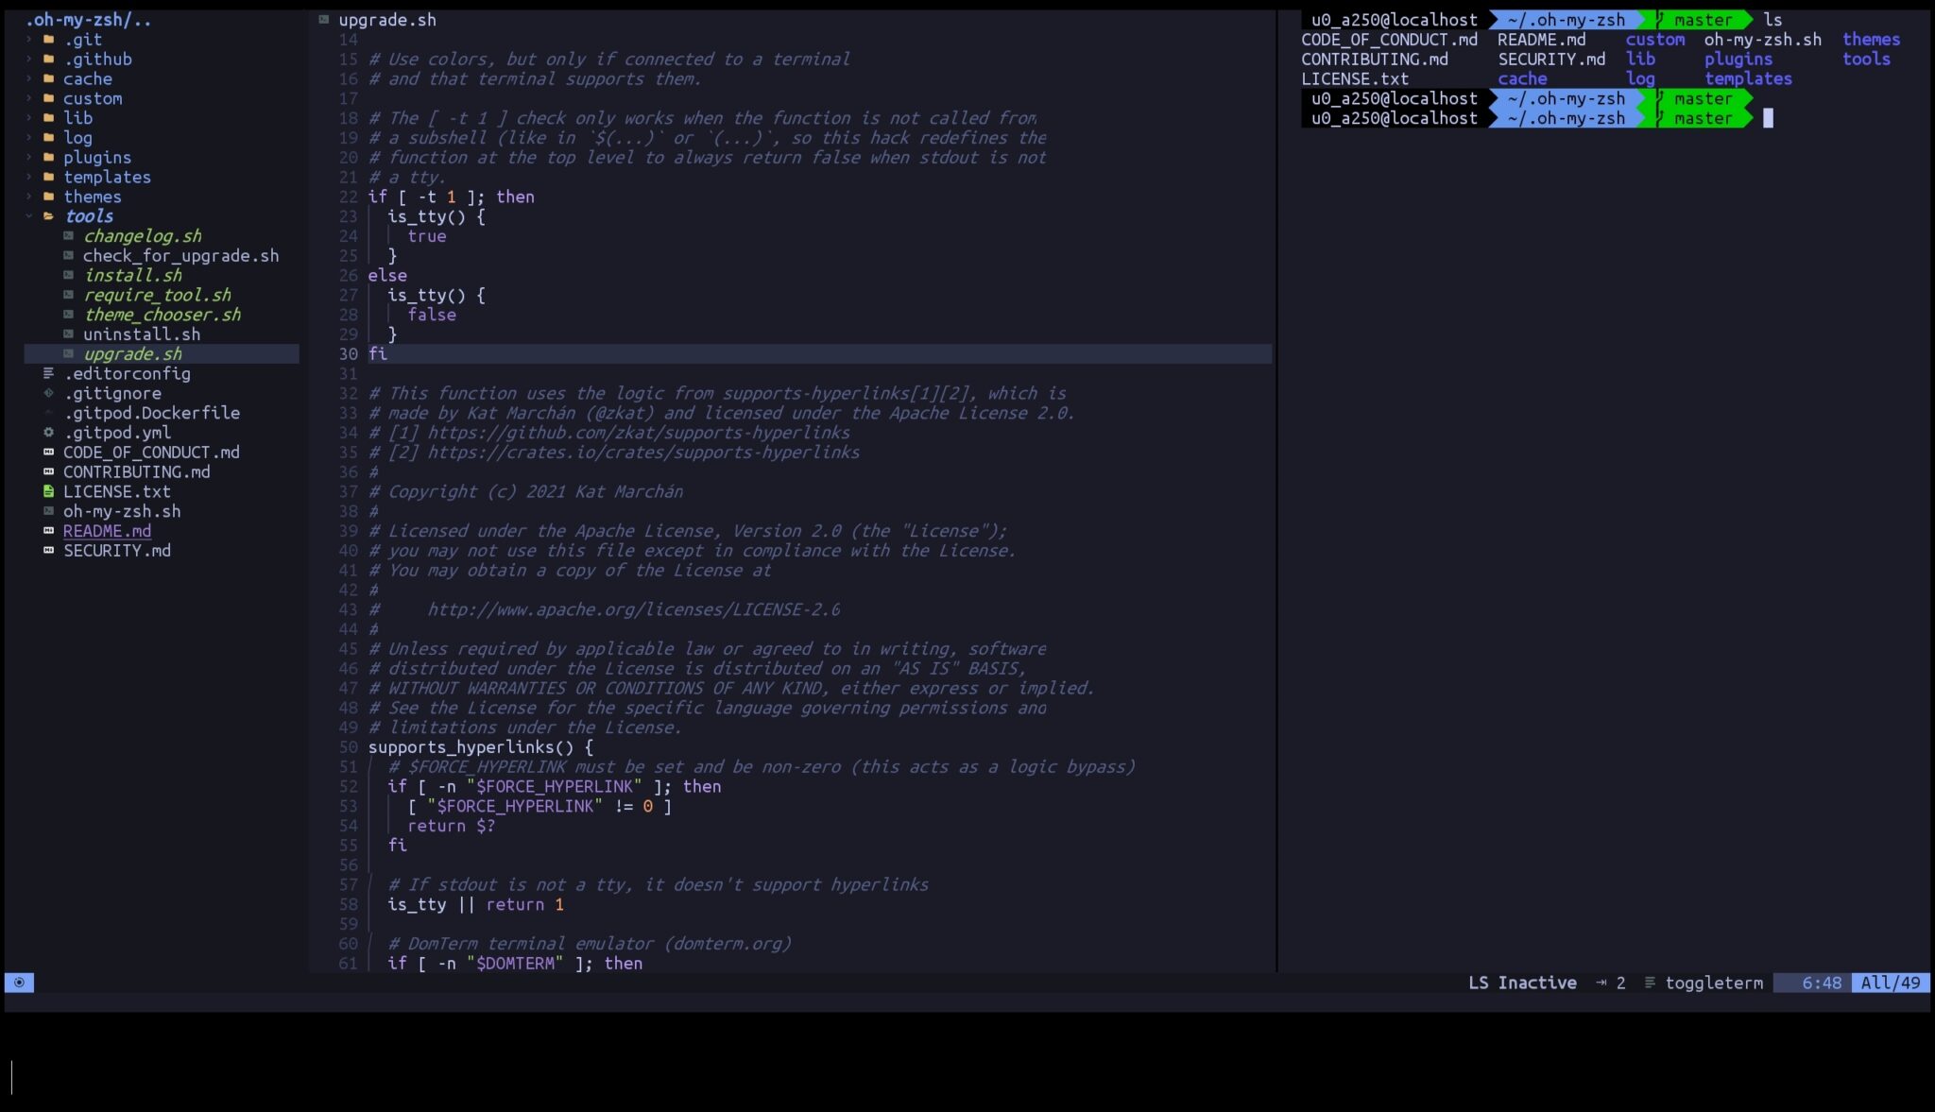1935x1112 pixels.
Task: Open the underlined README.md entry
Action: click(x=108, y=531)
